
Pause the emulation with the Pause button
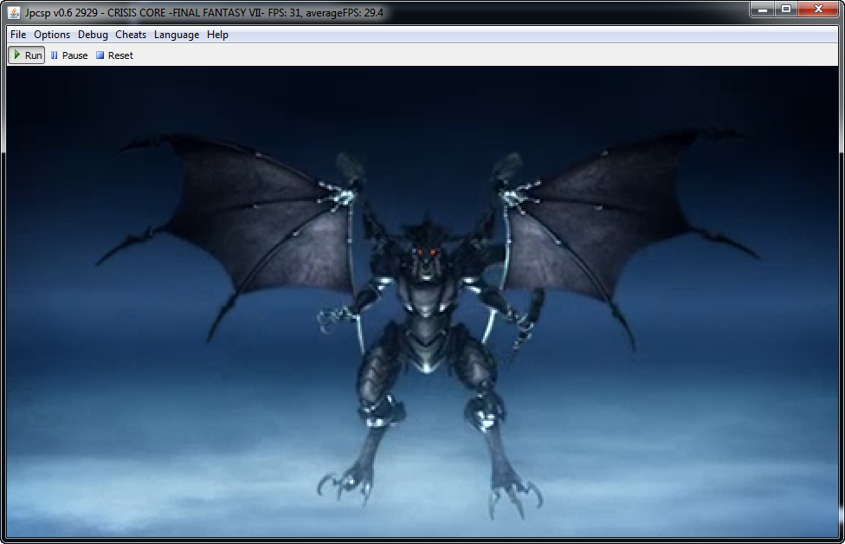pos(69,55)
